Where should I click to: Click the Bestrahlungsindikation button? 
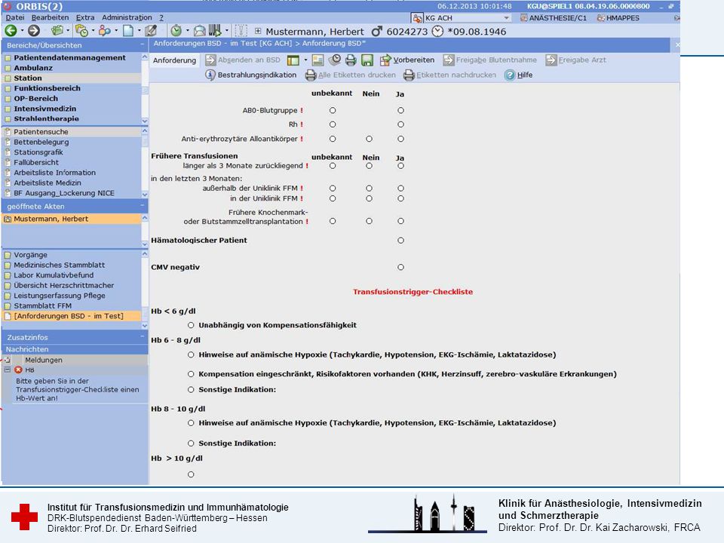point(250,75)
